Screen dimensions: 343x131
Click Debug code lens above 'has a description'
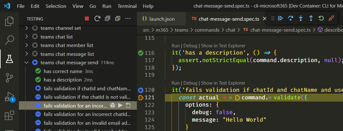click(190, 46)
